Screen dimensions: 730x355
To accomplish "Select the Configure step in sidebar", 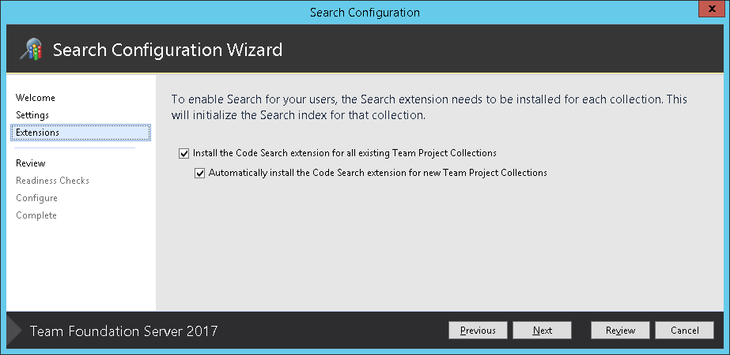I will [x=36, y=198].
